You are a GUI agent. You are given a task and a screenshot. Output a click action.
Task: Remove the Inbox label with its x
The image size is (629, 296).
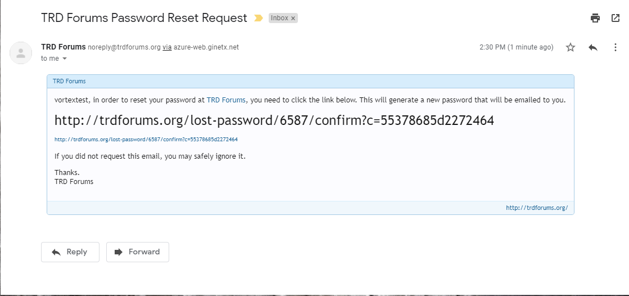[x=293, y=18]
